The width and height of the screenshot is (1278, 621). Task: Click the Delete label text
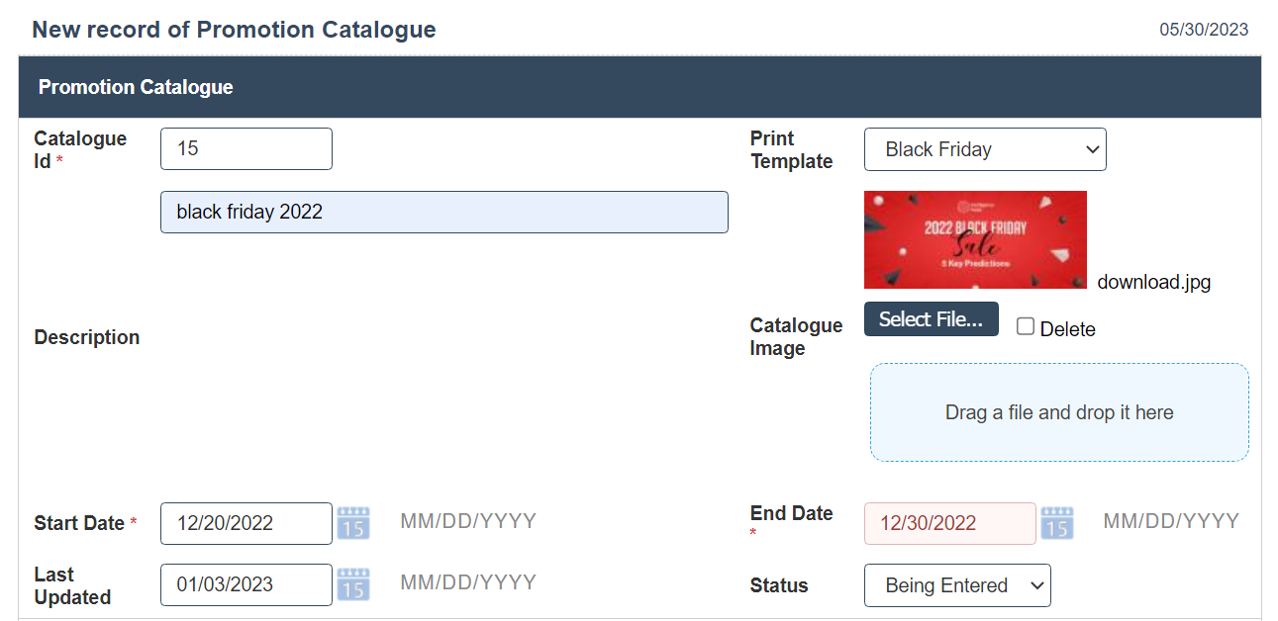pyautogui.click(x=1067, y=329)
